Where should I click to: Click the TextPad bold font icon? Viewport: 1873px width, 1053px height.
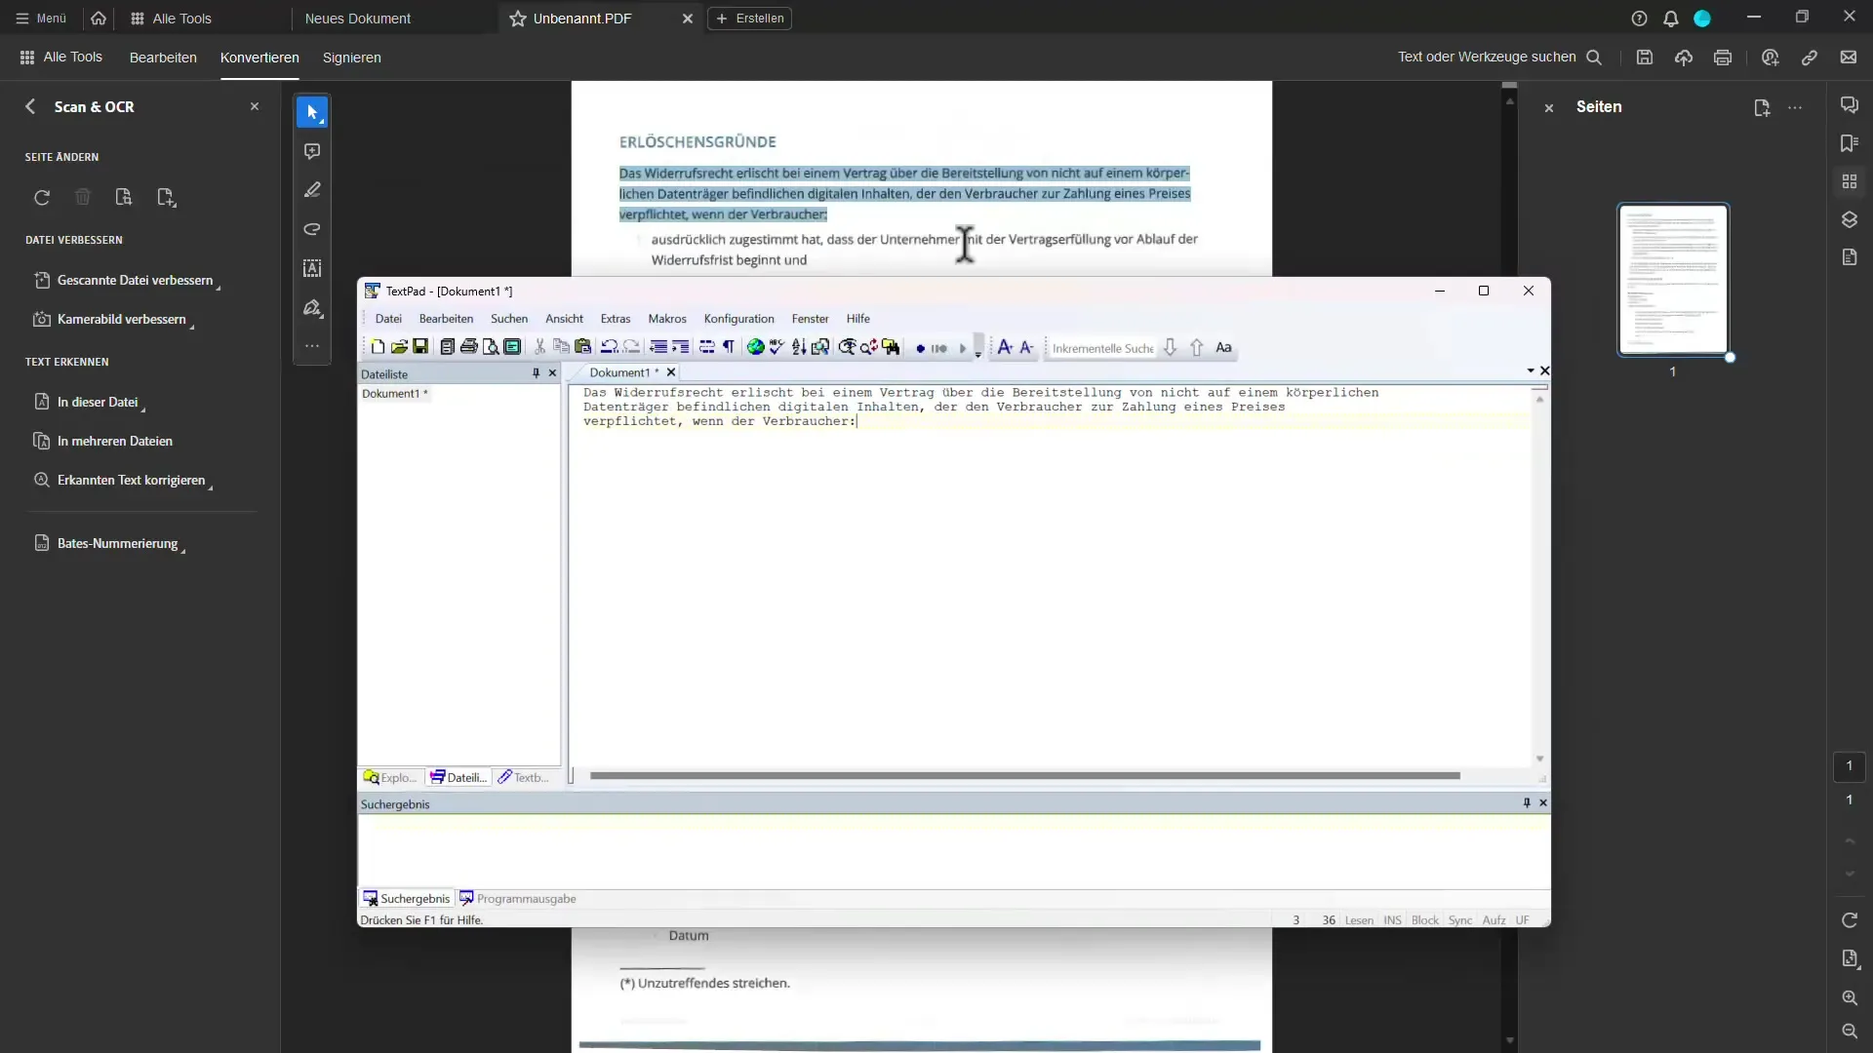pyautogui.click(x=1223, y=347)
